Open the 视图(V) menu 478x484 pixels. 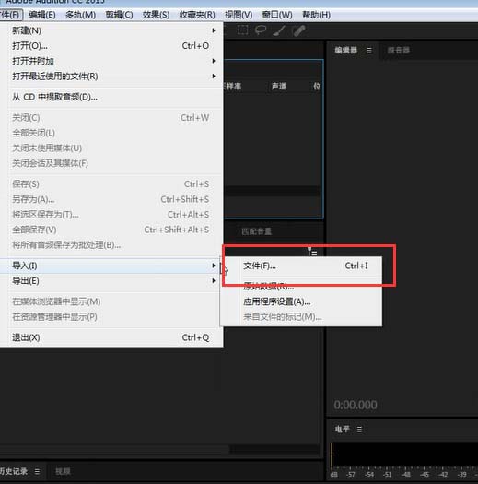239,15
